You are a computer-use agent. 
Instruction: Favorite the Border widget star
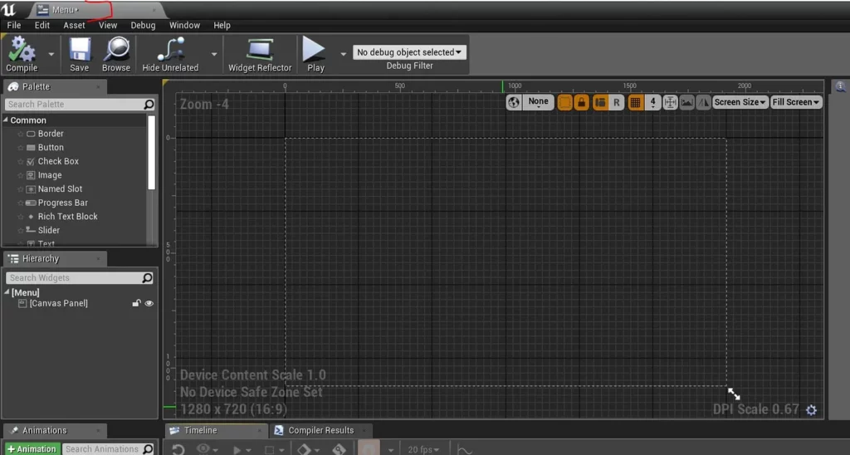[x=20, y=134]
